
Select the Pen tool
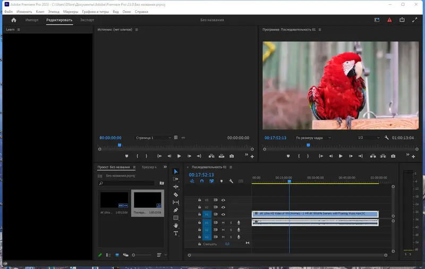[176, 210]
